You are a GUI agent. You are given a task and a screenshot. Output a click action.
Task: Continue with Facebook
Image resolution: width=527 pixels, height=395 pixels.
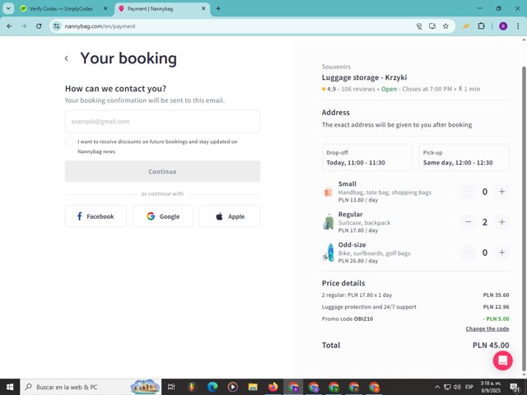point(96,216)
